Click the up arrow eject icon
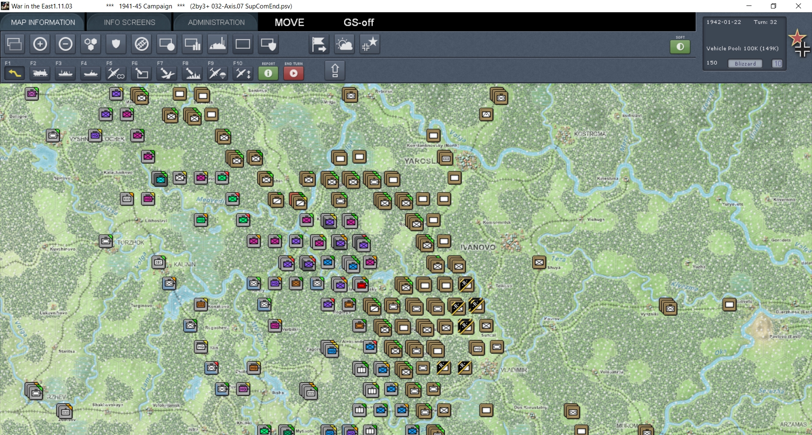This screenshot has height=435, width=812. 335,70
